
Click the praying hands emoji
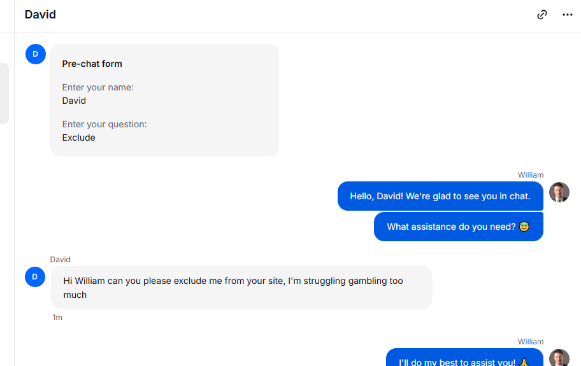pyautogui.click(x=524, y=362)
